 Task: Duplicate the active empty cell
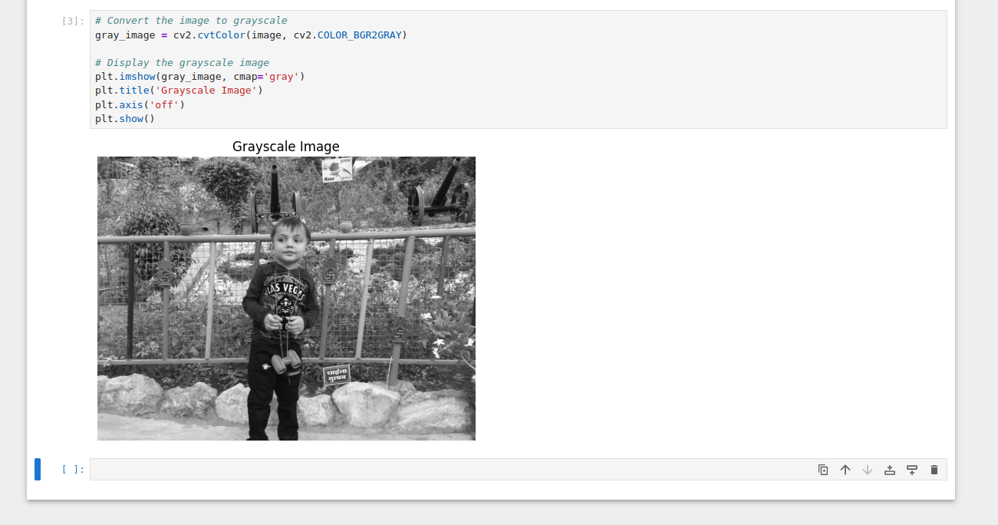pyautogui.click(x=823, y=470)
